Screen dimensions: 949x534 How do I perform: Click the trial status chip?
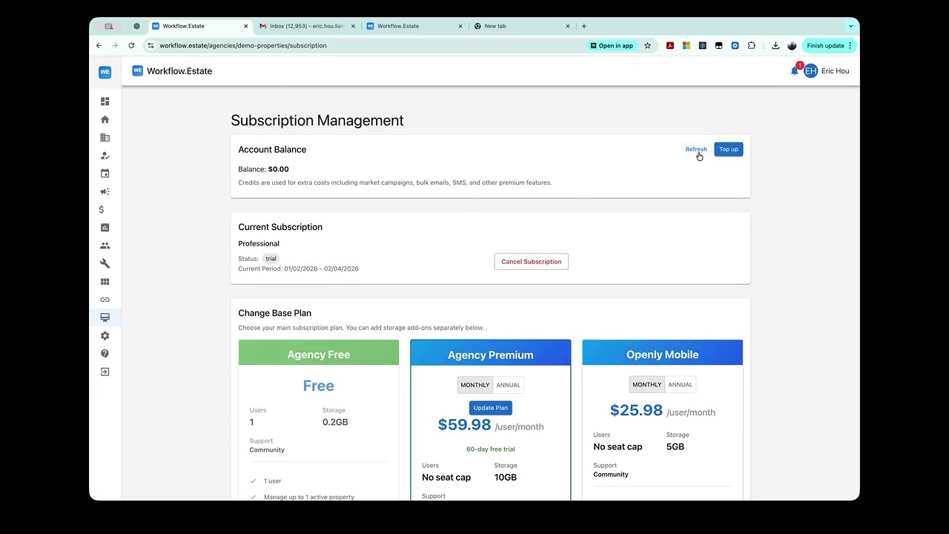(271, 259)
